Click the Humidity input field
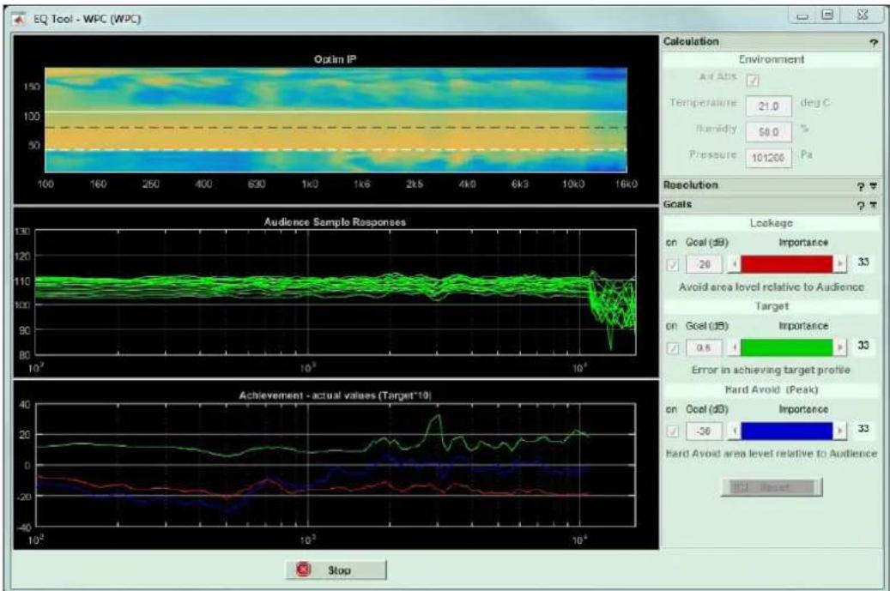The height and width of the screenshot is (591, 890). click(768, 132)
